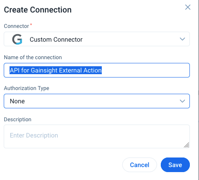Expand the Connector dropdown chevron
This screenshot has width=199, height=180.
tap(182, 39)
